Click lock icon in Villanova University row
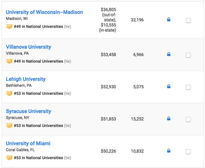This screenshot has width=205, height=168. 169,54
